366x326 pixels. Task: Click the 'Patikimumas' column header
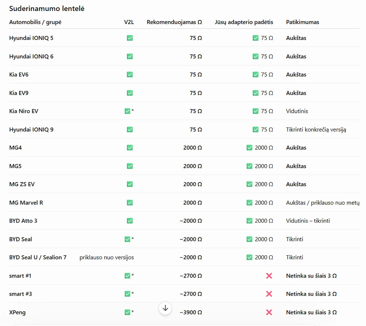pyautogui.click(x=303, y=22)
